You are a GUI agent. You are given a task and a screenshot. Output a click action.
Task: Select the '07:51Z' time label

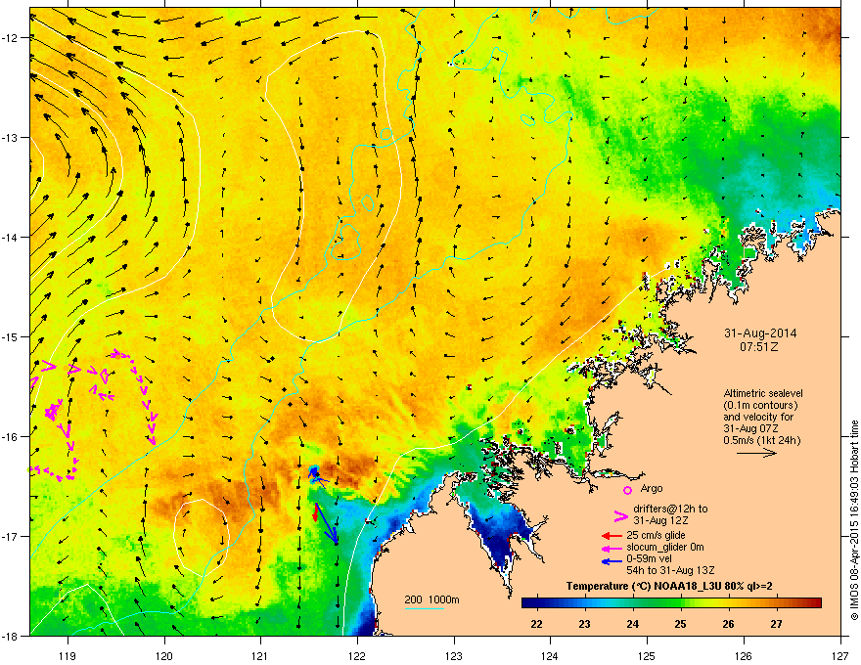pyautogui.click(x=759, y=347)
